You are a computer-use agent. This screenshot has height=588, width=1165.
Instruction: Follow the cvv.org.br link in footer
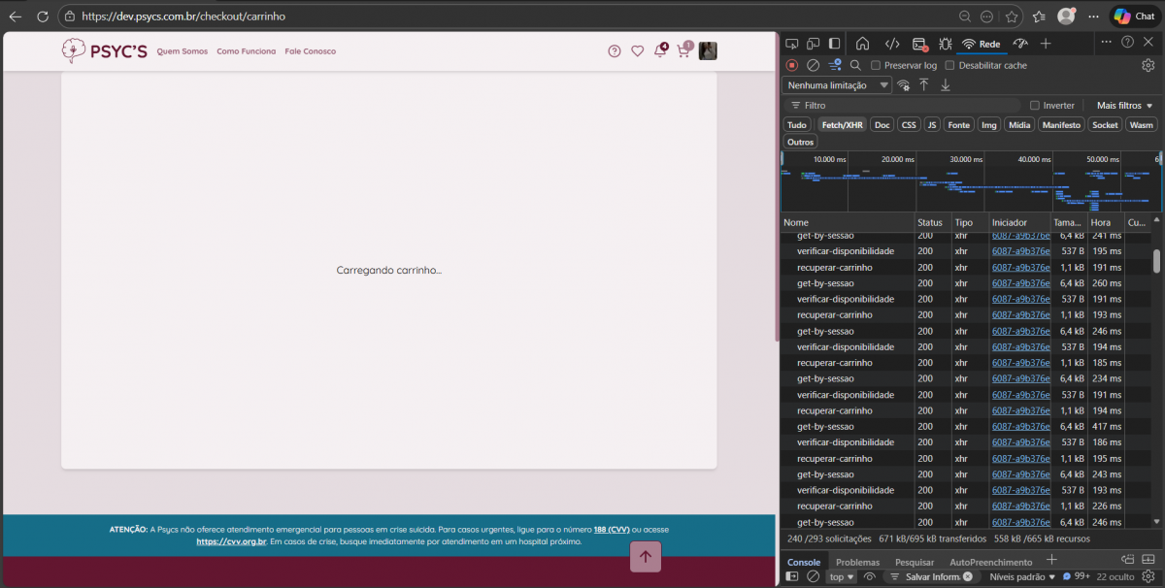(231, 541)
